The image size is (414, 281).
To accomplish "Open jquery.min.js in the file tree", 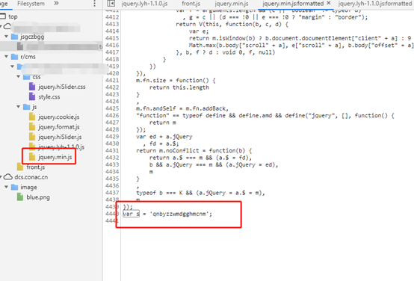I will click(55, 157).
